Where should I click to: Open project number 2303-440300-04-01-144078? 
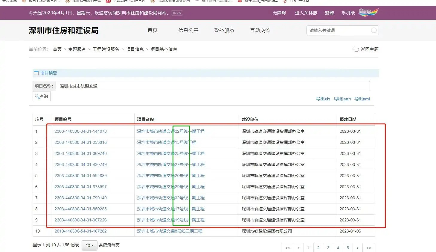[80, 131]
